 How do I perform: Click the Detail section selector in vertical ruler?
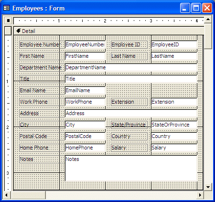pos(8,31)
